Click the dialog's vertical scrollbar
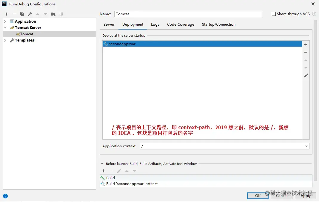 point(315,100)
